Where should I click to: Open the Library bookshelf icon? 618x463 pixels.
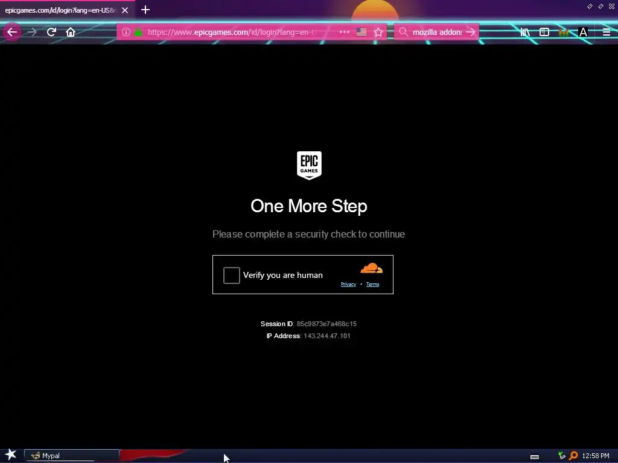[x=524, y=33]
